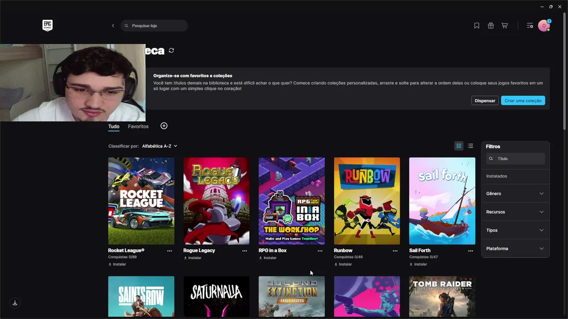The height and width of the screenshot is (319, 568).
Task: Refresh the library with the sync icon
Action: pyautogui.click(x=171, y=51)
